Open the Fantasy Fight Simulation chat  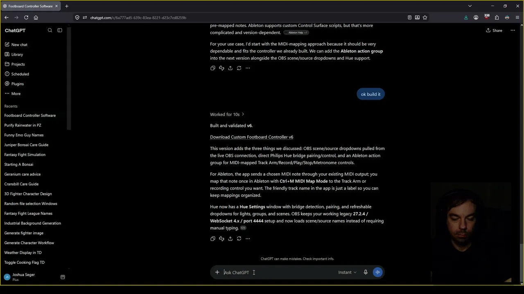(x=25, y=155)
